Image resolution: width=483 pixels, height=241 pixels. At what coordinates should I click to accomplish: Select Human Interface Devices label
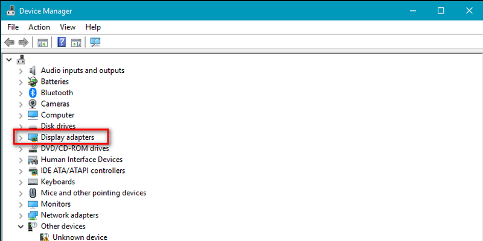tap(82, 160)
